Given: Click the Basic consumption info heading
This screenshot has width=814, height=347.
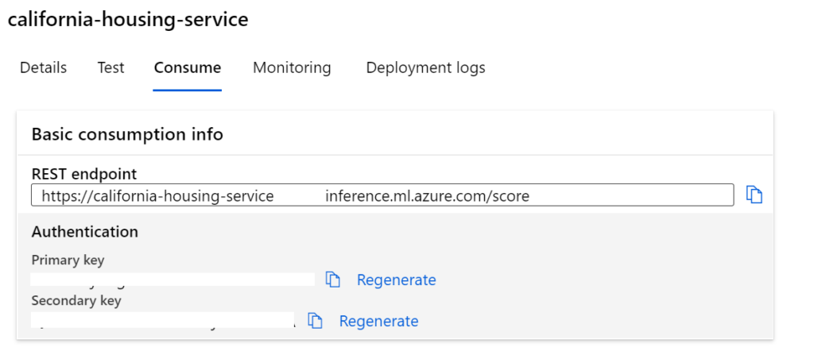Looking at the screenshot, I should point(127,134).
